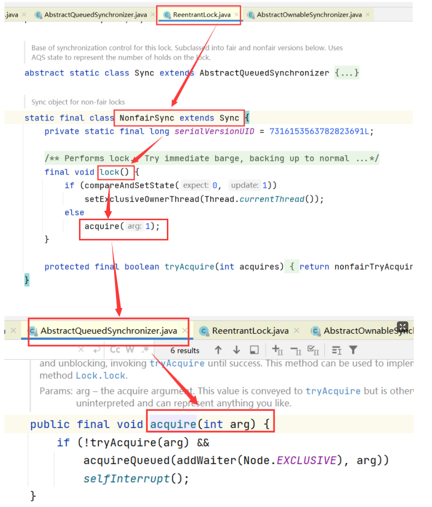Screen dimensions: 432x507
Task: Open multiline search options icon
Action: pos(337,350)
